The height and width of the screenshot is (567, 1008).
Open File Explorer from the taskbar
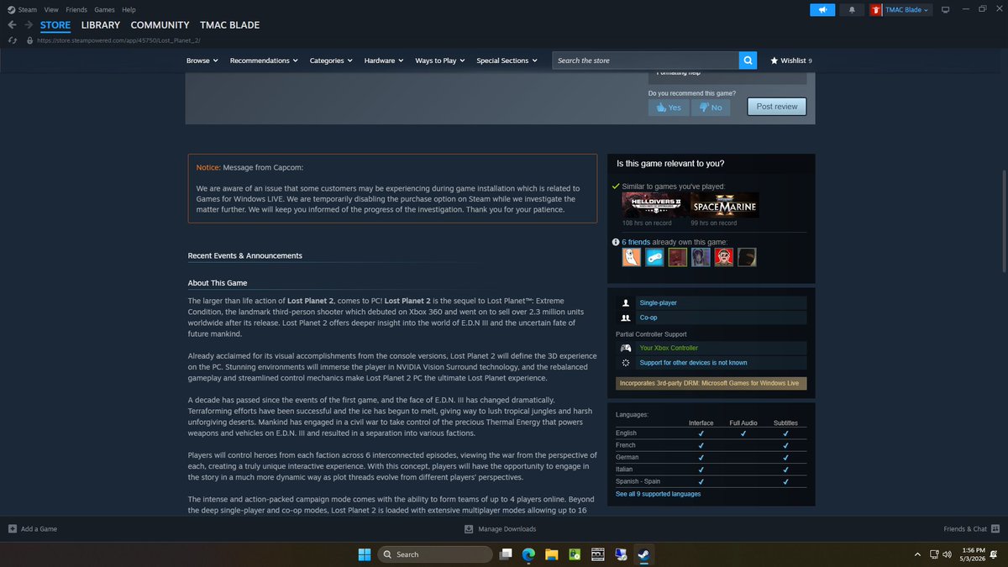[x=551, y=554]
